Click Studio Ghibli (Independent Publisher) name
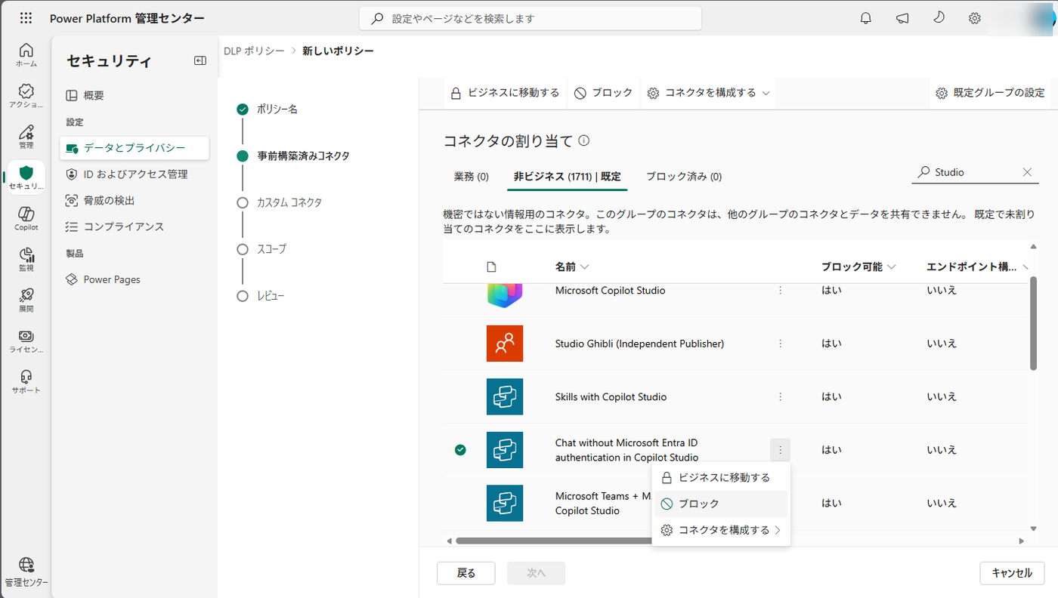This screenshot has height=598, width=1058. (639, 344)
